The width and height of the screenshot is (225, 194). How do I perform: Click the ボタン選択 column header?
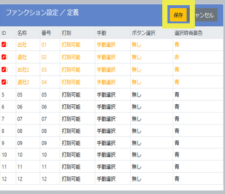point(144,33)
